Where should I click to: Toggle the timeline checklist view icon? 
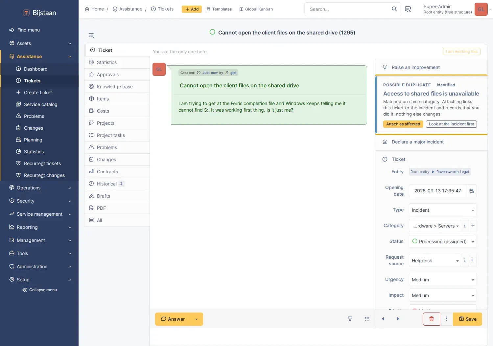pos(367,319)
